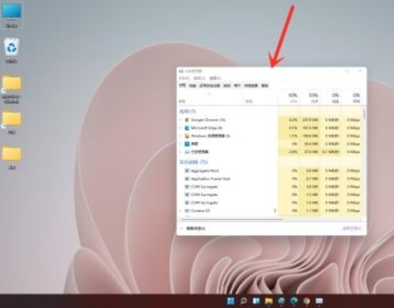Go to the 启动 tab
394x308 pixels.
pos(227,85)
